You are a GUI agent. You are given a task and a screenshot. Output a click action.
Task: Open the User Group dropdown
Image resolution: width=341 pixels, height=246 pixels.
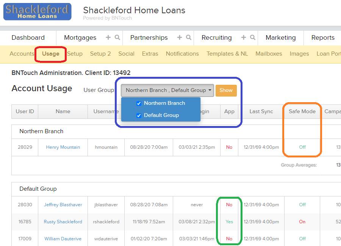pos(167,90)
